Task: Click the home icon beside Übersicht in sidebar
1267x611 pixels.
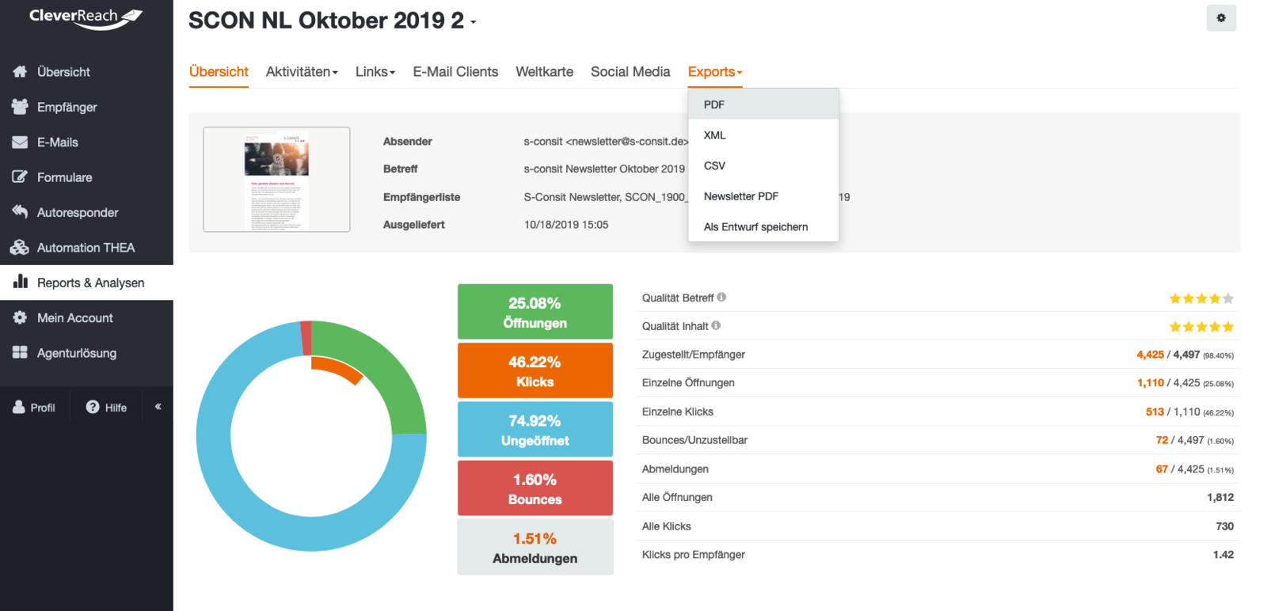Action: pos(20,72)
